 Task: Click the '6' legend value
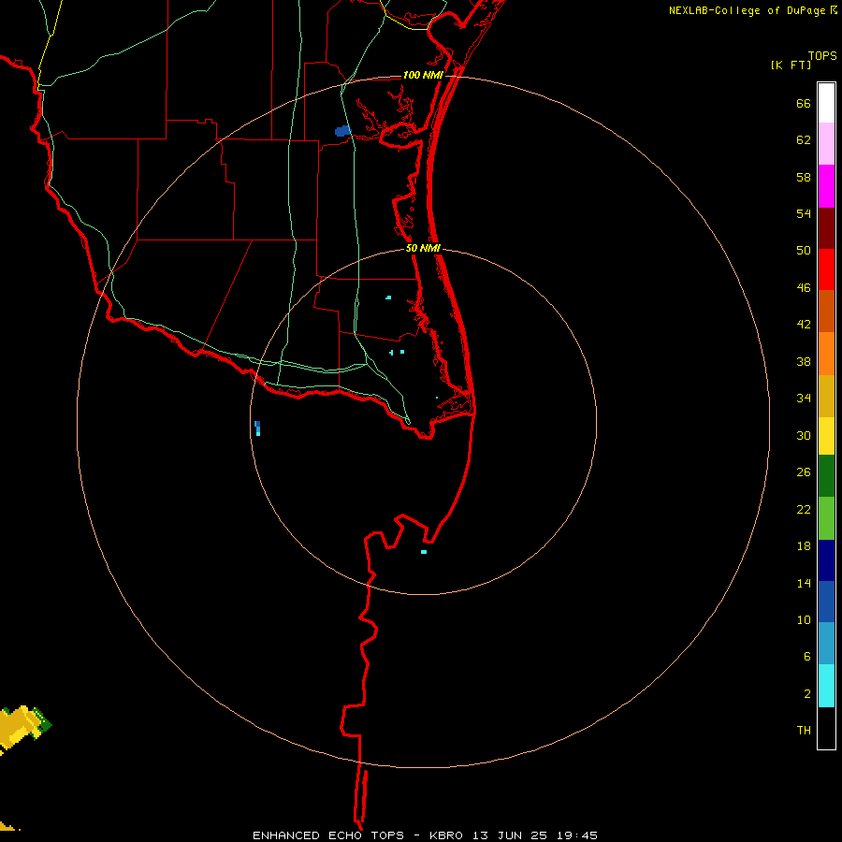806,656
